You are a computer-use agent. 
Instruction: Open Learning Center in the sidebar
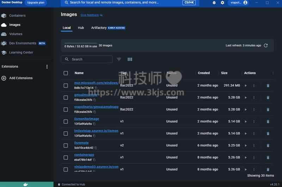[x=21, y=52]
